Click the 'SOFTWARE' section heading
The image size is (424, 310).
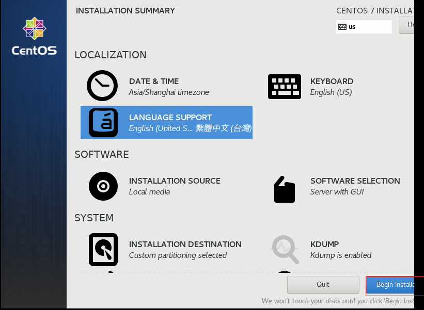[x=102, y=154]
